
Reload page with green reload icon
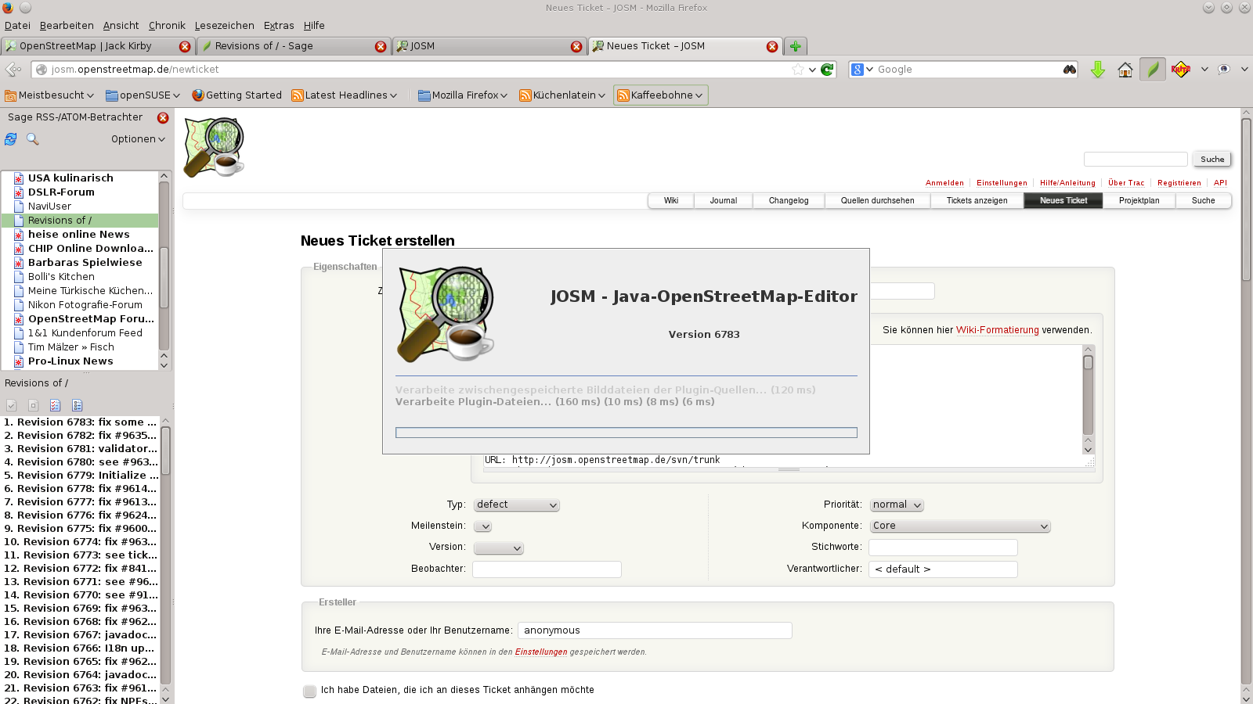(827, 70)
